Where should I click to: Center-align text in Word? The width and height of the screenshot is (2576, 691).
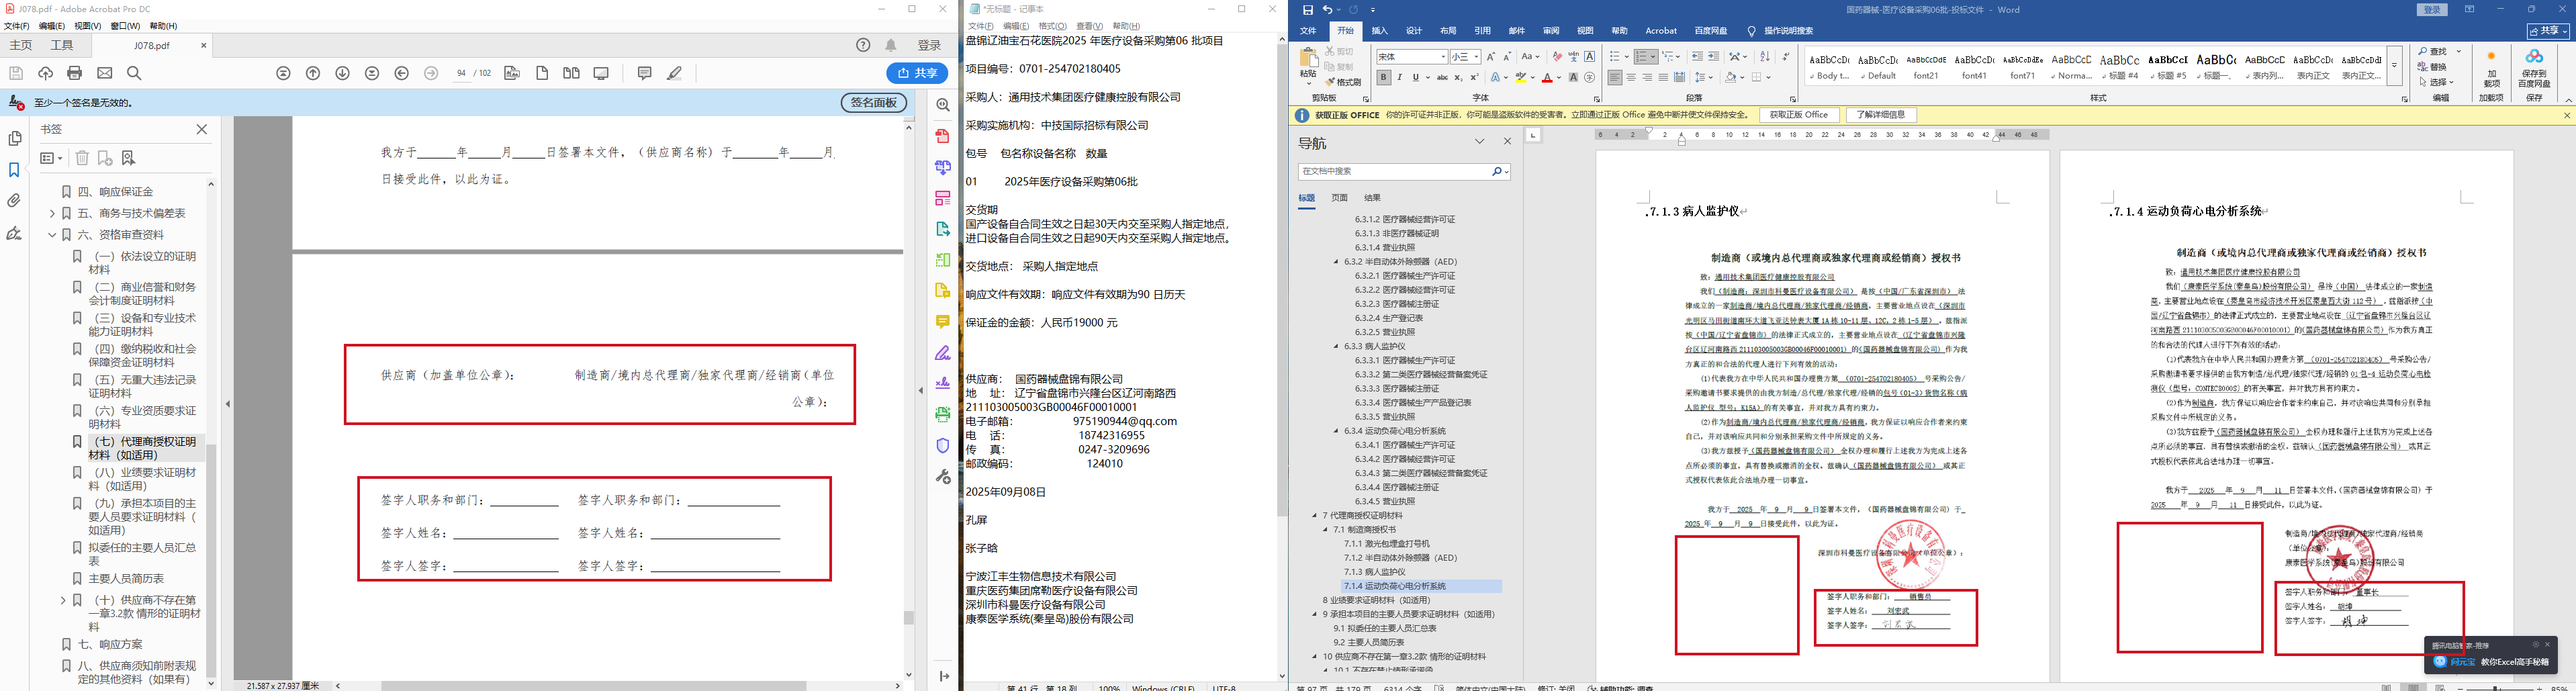coord(1631,77)
